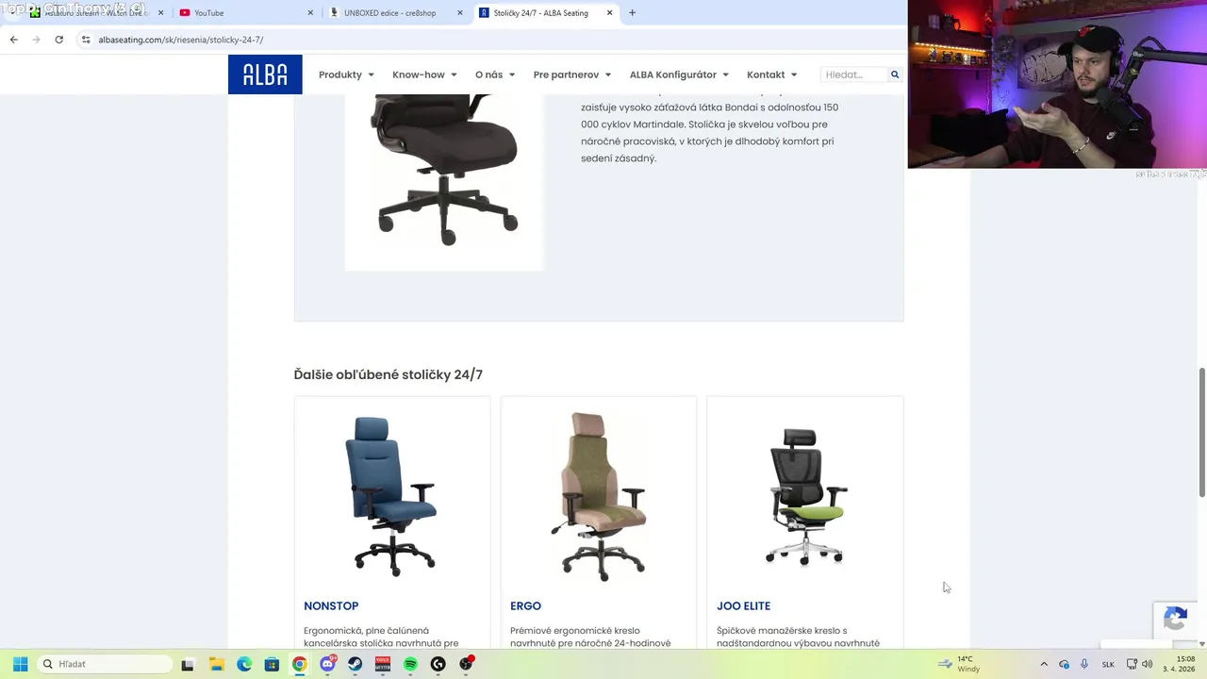Viewport: 1207px width, 679px height.
Task: Open the Windows Start menu
Action: coord(20,664)
